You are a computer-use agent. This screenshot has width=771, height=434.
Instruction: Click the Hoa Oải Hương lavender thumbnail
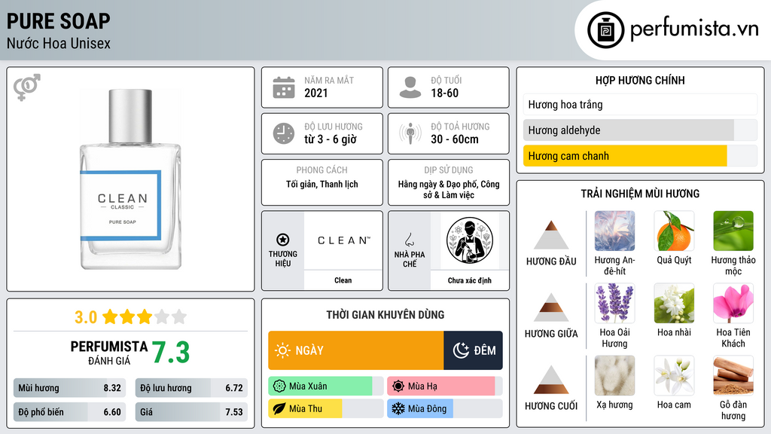(614, 303)
